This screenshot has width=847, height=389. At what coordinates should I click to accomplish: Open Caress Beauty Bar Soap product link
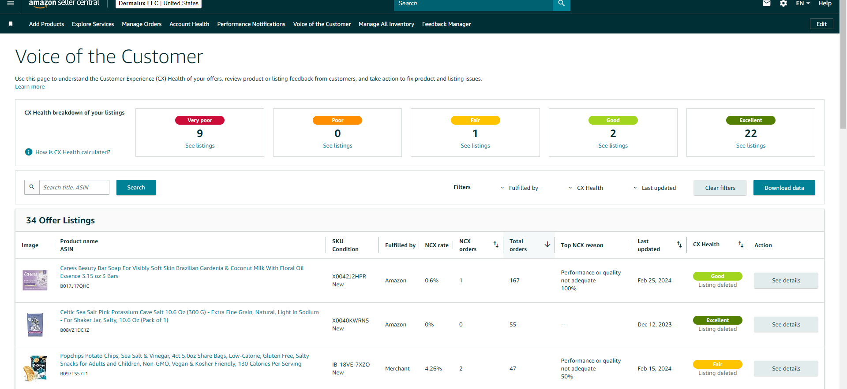coord(182,272)
